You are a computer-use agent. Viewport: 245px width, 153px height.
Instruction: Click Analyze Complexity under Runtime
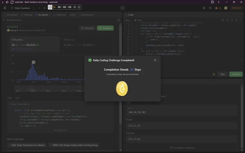22,49
